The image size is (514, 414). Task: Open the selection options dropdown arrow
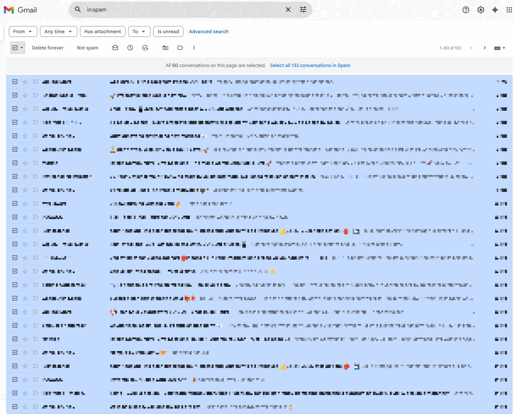pos(21,48)
